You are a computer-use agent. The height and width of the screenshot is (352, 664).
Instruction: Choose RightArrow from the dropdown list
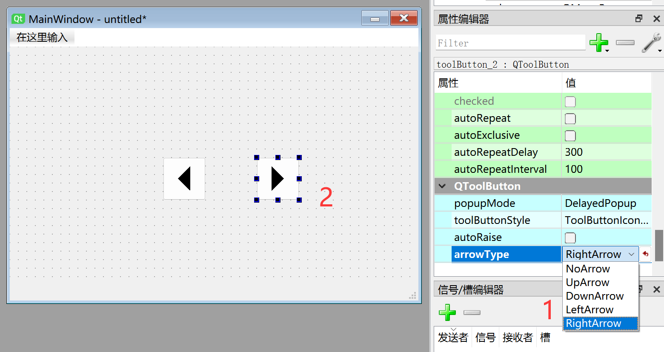pyautogui.click(x=601, y=323)
